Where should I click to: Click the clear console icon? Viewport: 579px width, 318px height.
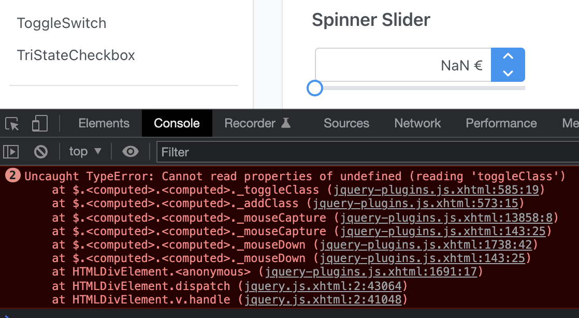pyautogui.click(x=40, y=151)
